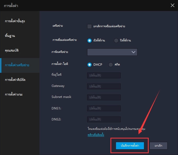Choose the สถิต (static) IP option
This screenshot has width=178, height=155.
click(110, 64)
